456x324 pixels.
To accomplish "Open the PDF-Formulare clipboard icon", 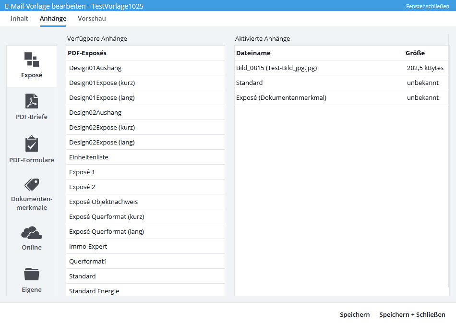I will 32,144.
